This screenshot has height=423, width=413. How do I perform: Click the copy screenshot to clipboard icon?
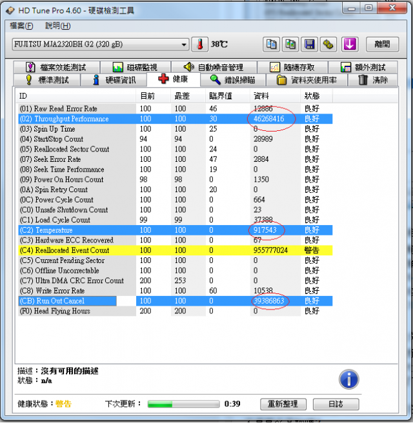290,44
